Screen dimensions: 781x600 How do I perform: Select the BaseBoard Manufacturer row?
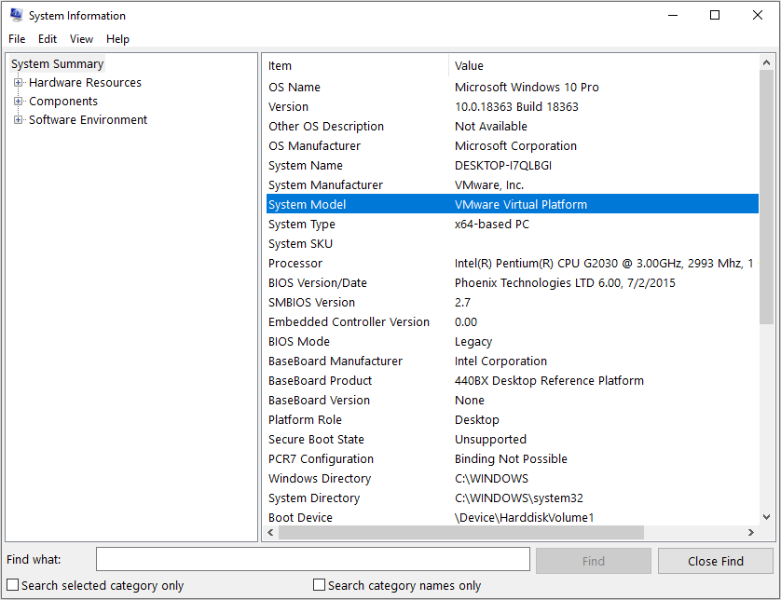point(513,361)
